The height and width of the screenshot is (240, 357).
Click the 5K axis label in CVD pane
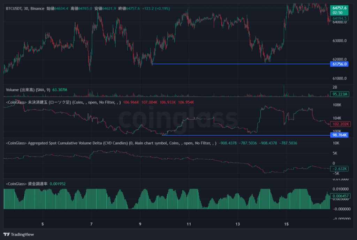pyautogui.click(x=335, y=153)
